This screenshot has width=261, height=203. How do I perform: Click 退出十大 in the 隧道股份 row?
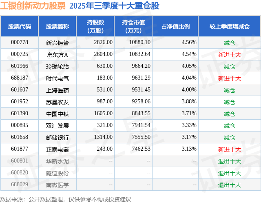coord(230,173)
